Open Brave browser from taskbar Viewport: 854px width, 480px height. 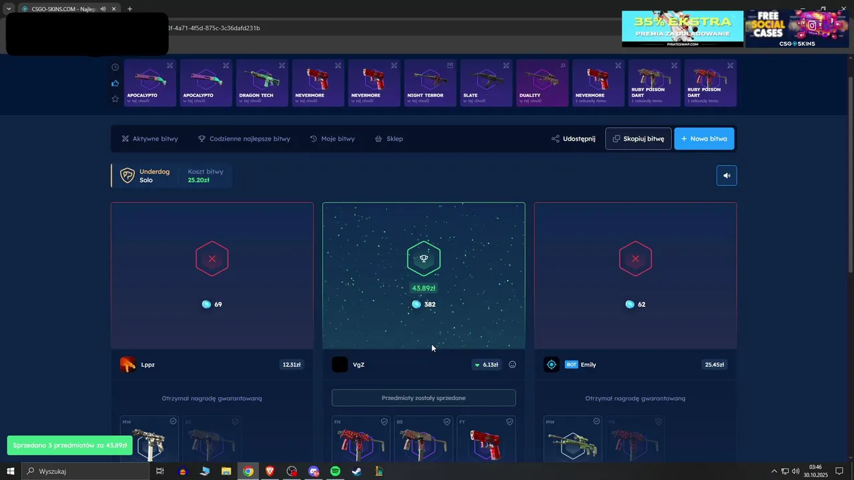(270, 471)
